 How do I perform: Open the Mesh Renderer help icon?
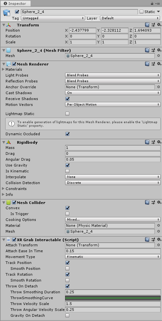[x=147, y=64]
